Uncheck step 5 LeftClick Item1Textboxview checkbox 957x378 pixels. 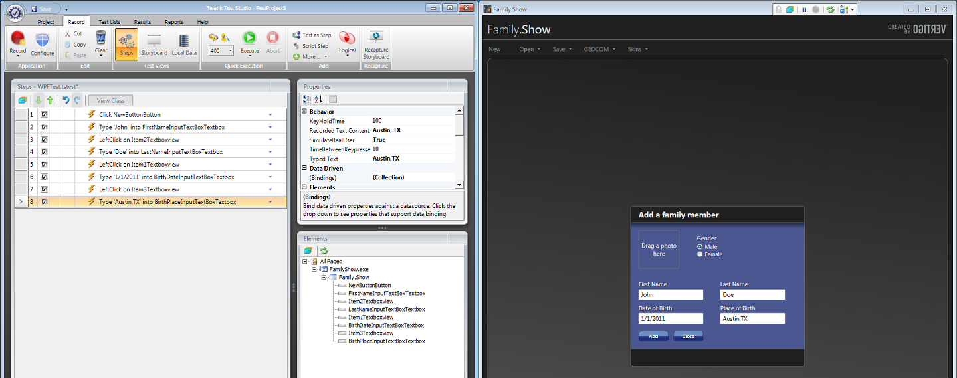(45, 164)
